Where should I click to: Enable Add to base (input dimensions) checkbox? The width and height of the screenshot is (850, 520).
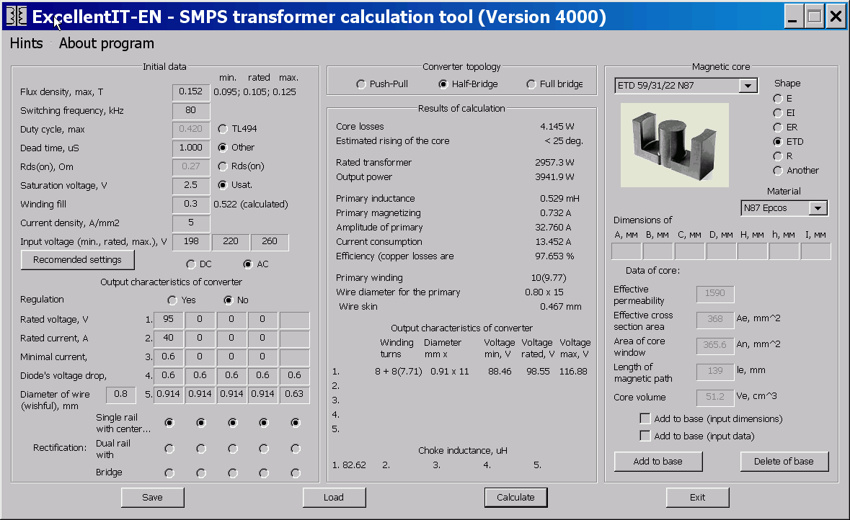point(645,418)
